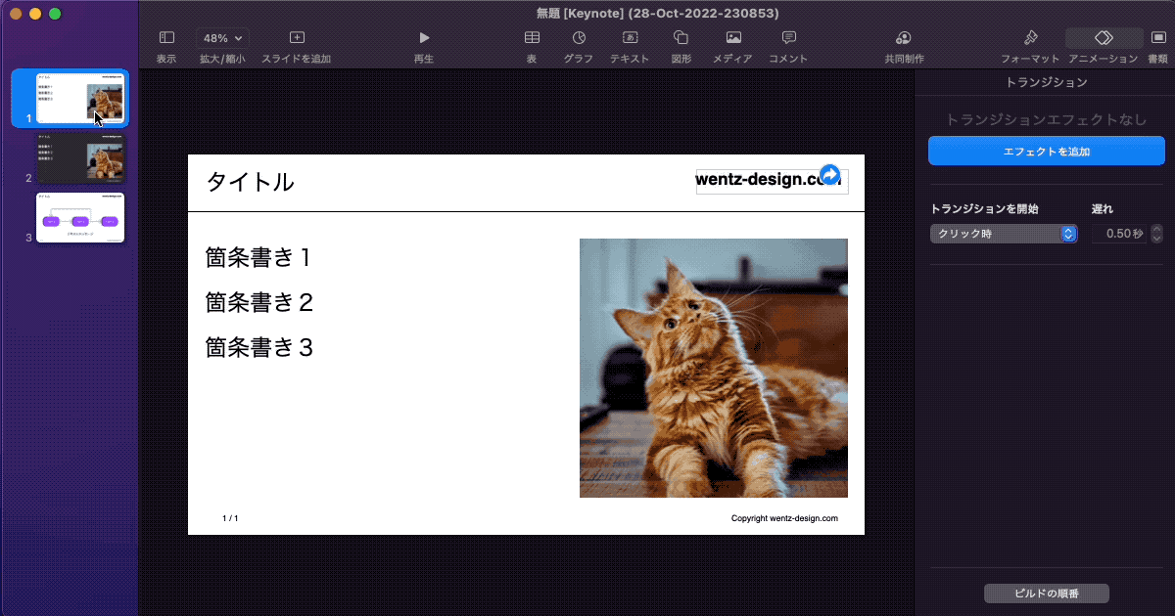Open the 図形 (Shapes) picker
Viewport: 1175px width, 616px height.
[x=681, y=44]
